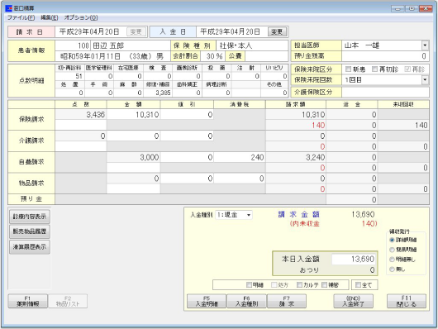Click the 介護請求 row header
This screenshot has height=329, width=438.
(x=31, y=141)
